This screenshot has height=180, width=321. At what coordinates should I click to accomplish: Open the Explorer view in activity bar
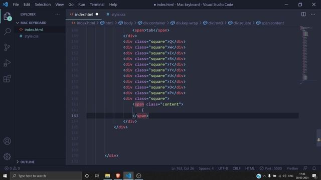pyautogui.click(x=8, y=16)
